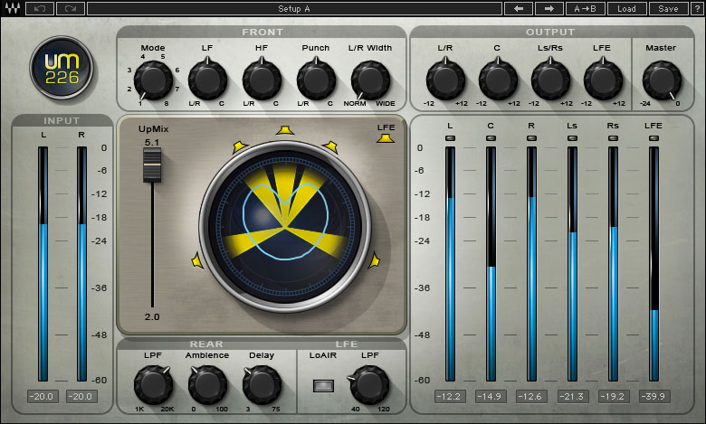
Task: Reset the clip LED above the LFE output meter
Action: coord(654,138)
